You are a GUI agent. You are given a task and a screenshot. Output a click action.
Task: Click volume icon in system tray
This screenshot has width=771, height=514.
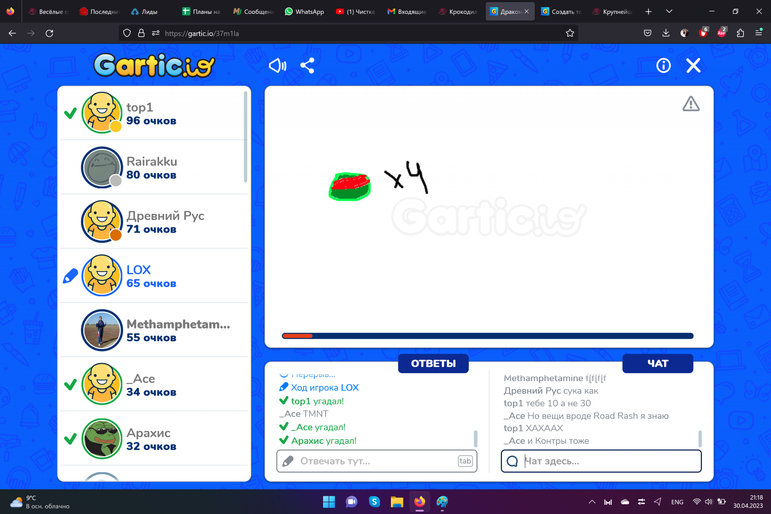coord(709,502)
